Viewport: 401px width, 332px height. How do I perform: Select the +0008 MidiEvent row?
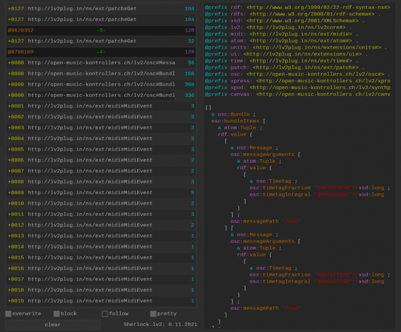point(101,182)
